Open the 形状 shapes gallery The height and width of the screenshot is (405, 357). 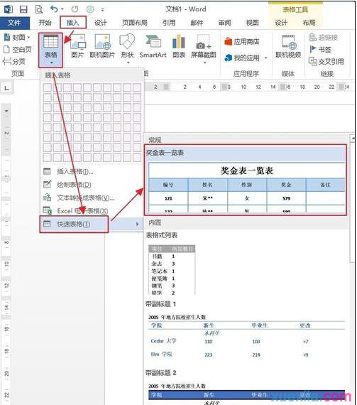(128, 48)
